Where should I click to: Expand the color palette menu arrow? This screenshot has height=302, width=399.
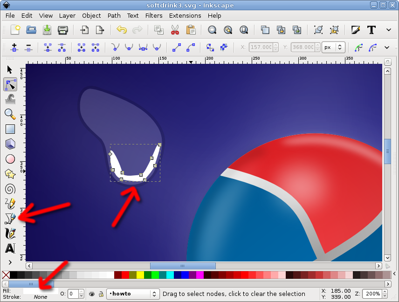[x=394, y=274]
